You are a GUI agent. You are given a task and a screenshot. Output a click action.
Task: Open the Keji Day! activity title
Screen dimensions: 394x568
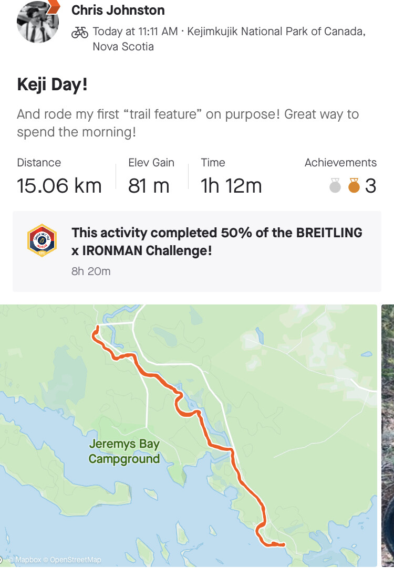[53, 85]
